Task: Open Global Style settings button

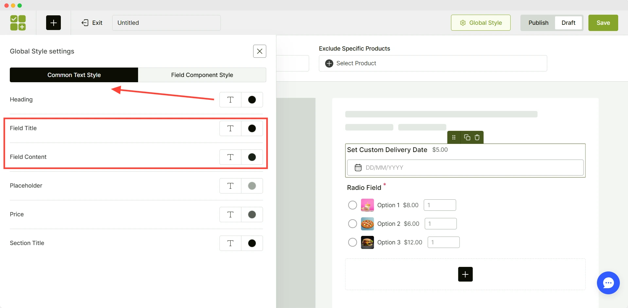Action: pos(480,23)
